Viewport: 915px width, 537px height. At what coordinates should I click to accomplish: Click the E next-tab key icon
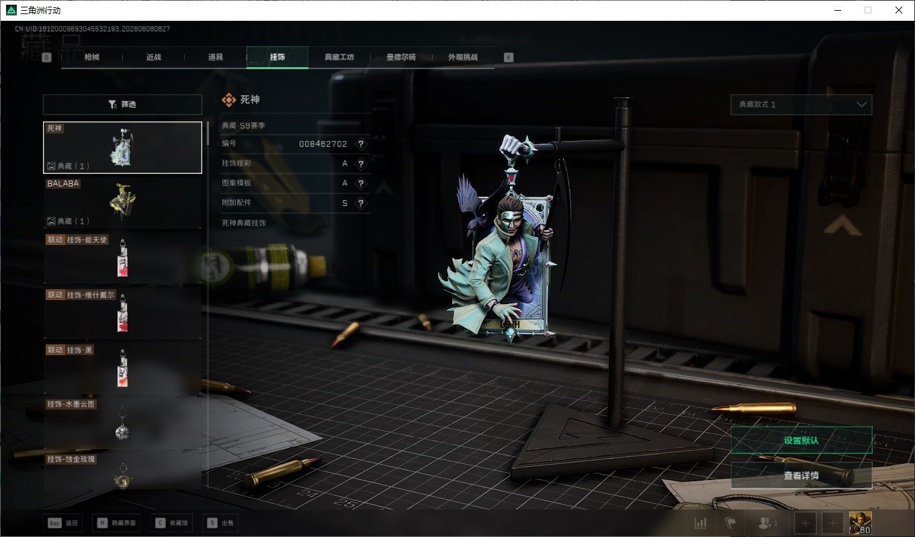(x=509, y=58)
